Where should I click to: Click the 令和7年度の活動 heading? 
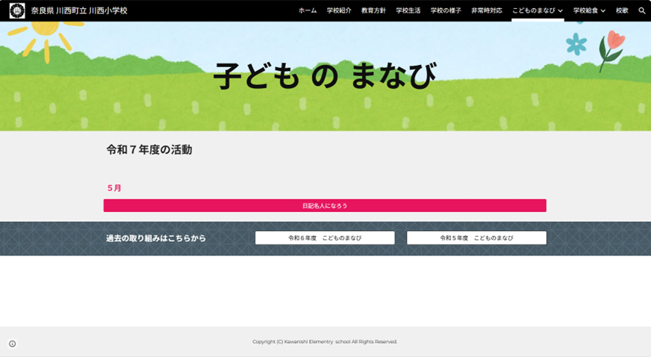pyautogui.click(x=149, y=149)
